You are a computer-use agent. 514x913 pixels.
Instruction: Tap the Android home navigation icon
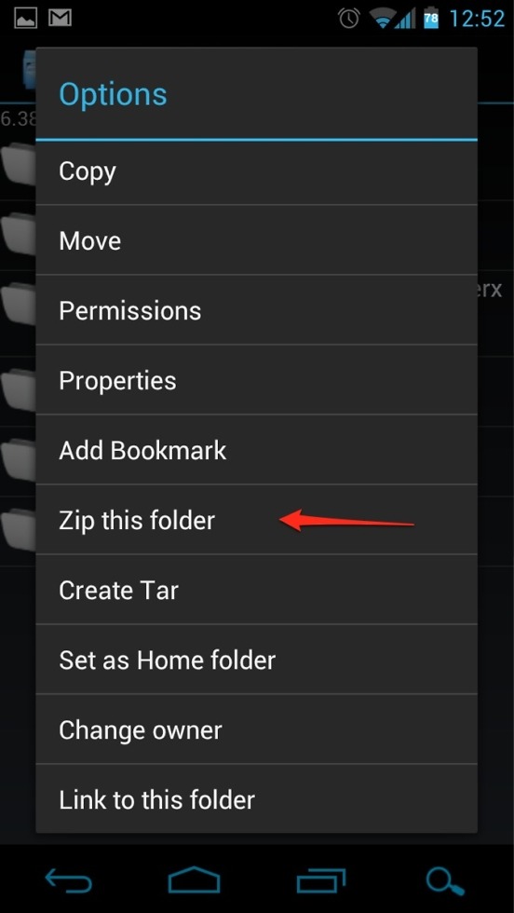(x=194, y=879)
